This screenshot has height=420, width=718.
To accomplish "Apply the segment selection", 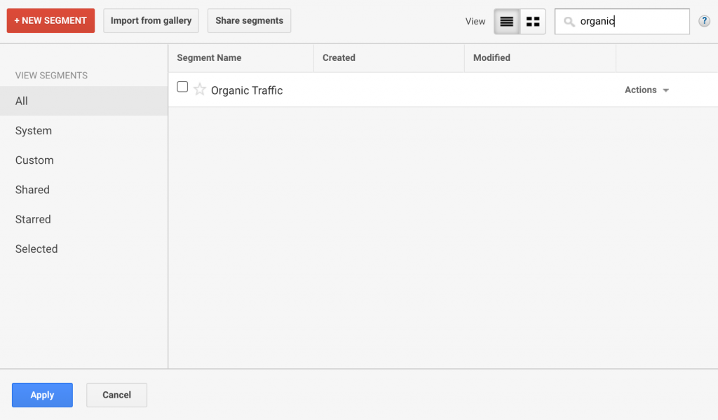I will 42,395.
